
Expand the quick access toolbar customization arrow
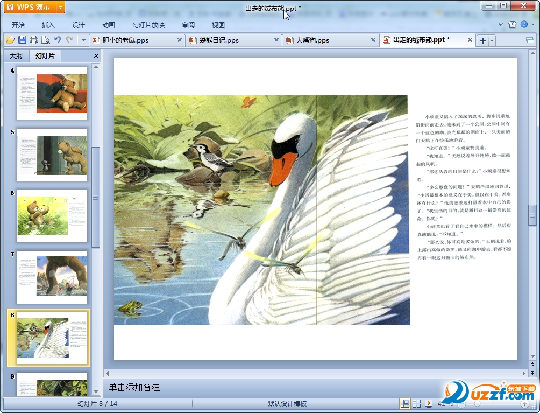click(x=83, y=40)
